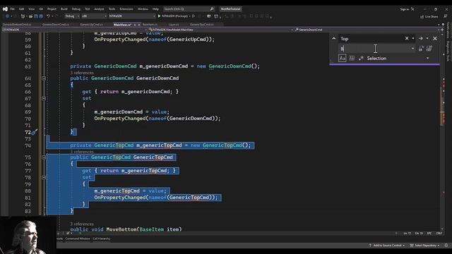Viewport: 452px width, 254px height.
Task: Open the NTWaSDK startup project dropdown
Action: [132, 16]
